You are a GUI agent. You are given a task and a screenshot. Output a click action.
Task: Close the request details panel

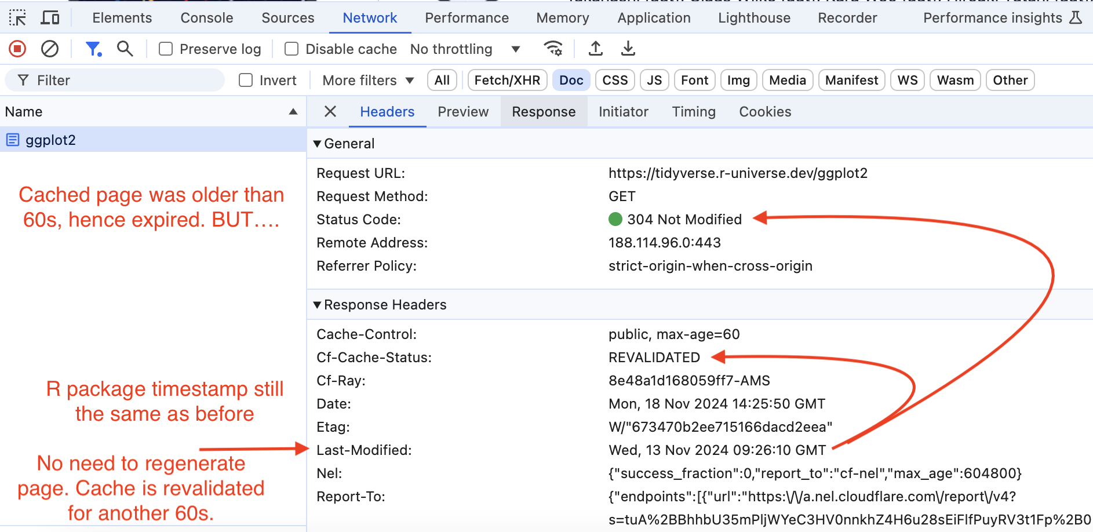point(330,112)
